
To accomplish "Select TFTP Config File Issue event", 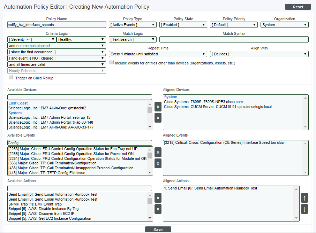I will pos(46,173).
